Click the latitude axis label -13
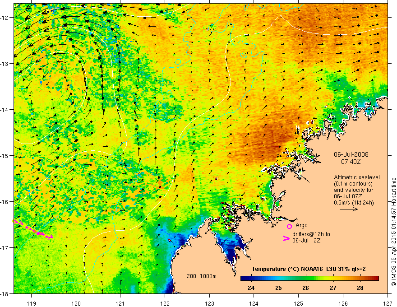This screenshot has height=307, width=397. (x=5, y=64)
